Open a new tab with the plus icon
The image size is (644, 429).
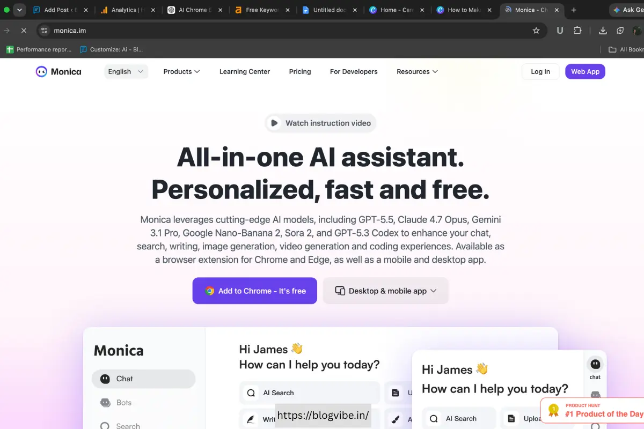pyautogui.click(x=574, y=10)
